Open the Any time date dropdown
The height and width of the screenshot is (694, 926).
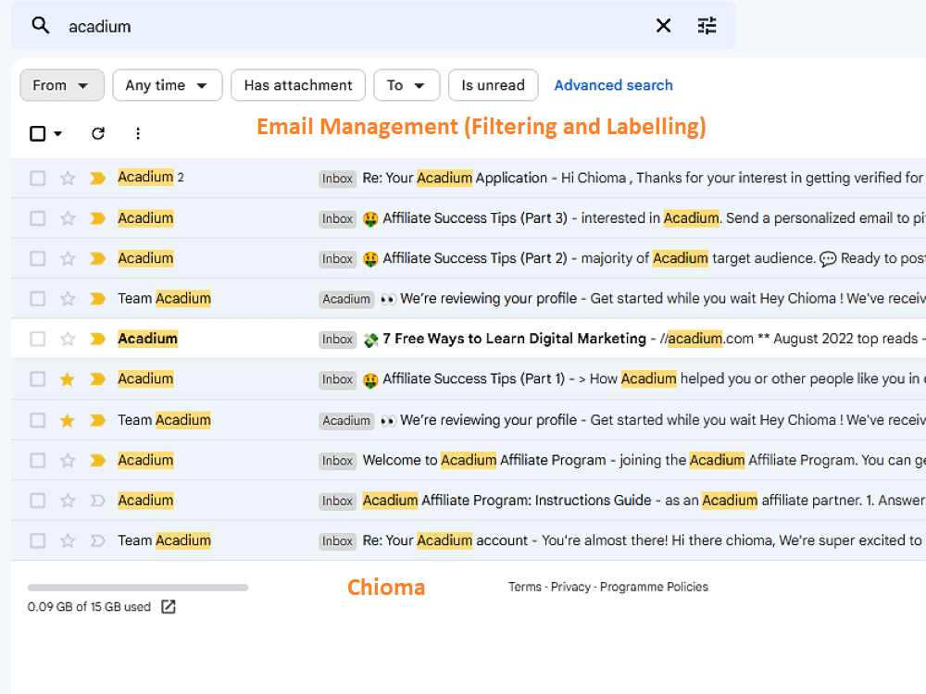tap(167, 85)
